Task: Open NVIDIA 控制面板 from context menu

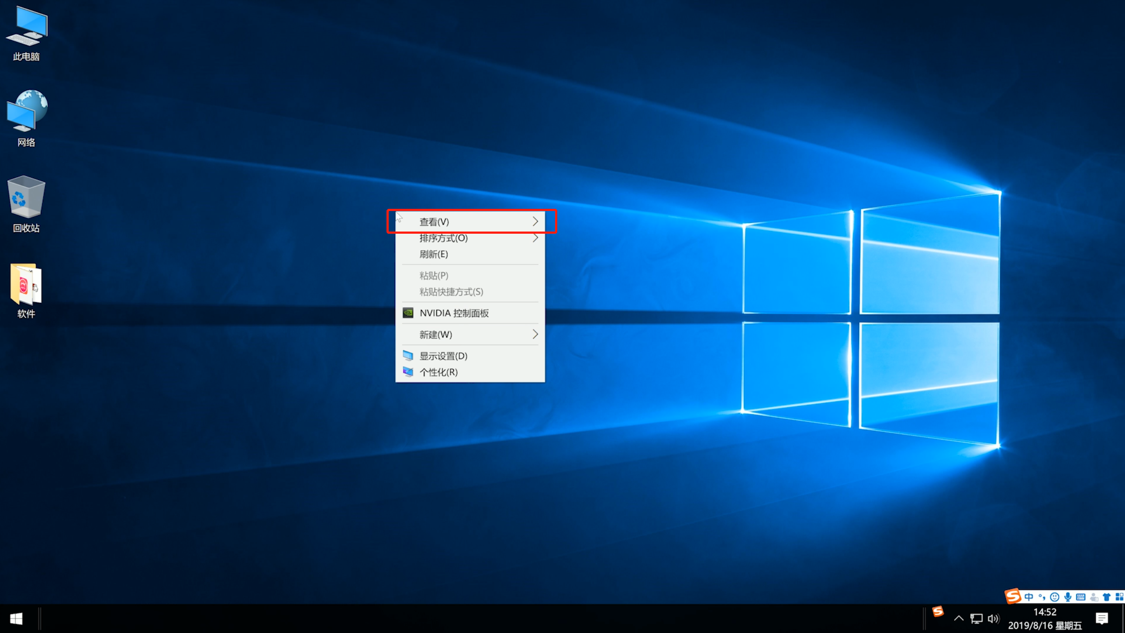Action: (x=470, y=313)
